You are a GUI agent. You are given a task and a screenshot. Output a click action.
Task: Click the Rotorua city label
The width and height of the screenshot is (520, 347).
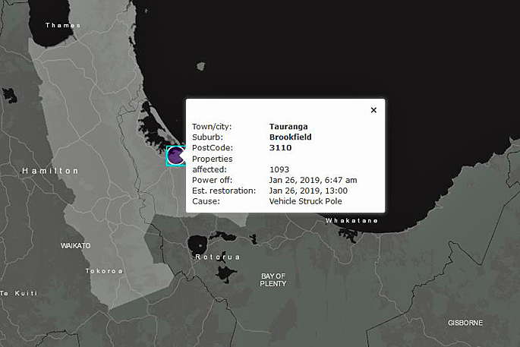click(217, 257)
